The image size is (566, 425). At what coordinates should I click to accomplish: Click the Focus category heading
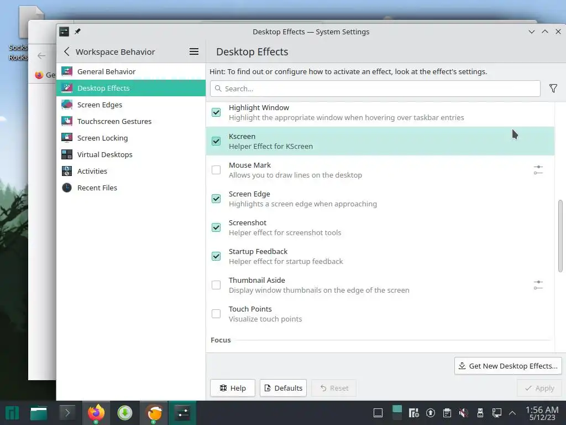point(221,340)
